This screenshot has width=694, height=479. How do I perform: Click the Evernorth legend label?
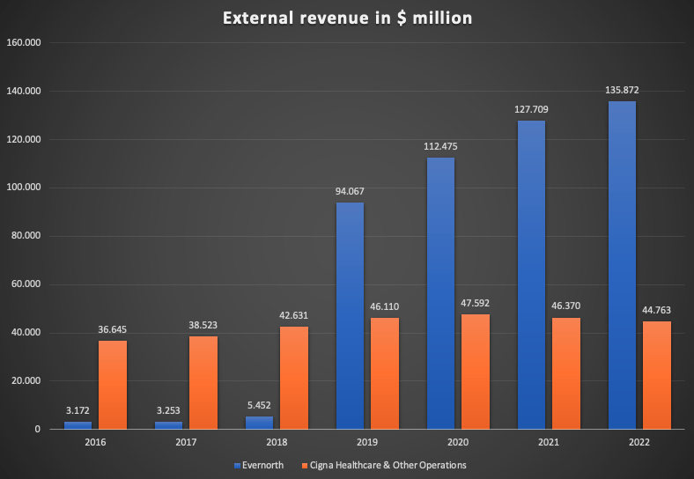pos(263,465)
